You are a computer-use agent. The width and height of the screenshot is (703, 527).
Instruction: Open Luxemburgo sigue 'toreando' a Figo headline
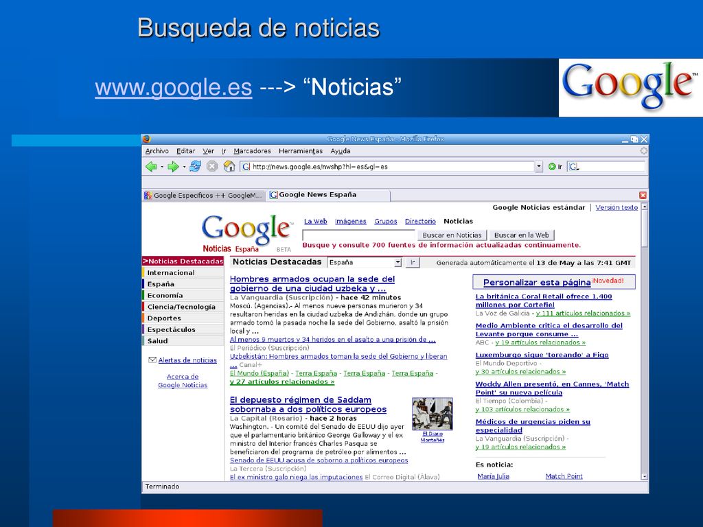point(542,355)
